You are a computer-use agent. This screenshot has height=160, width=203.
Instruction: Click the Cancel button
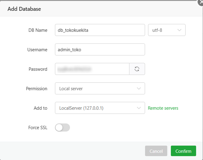156,151
